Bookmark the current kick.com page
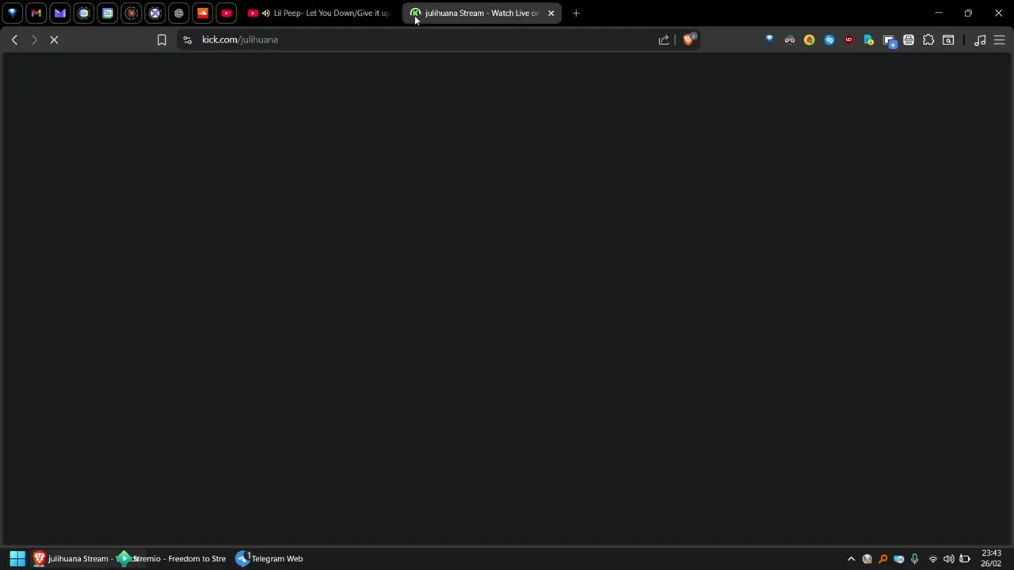 (162, 40)
